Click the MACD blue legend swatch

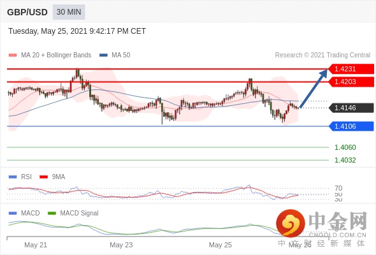coord(13,214)
